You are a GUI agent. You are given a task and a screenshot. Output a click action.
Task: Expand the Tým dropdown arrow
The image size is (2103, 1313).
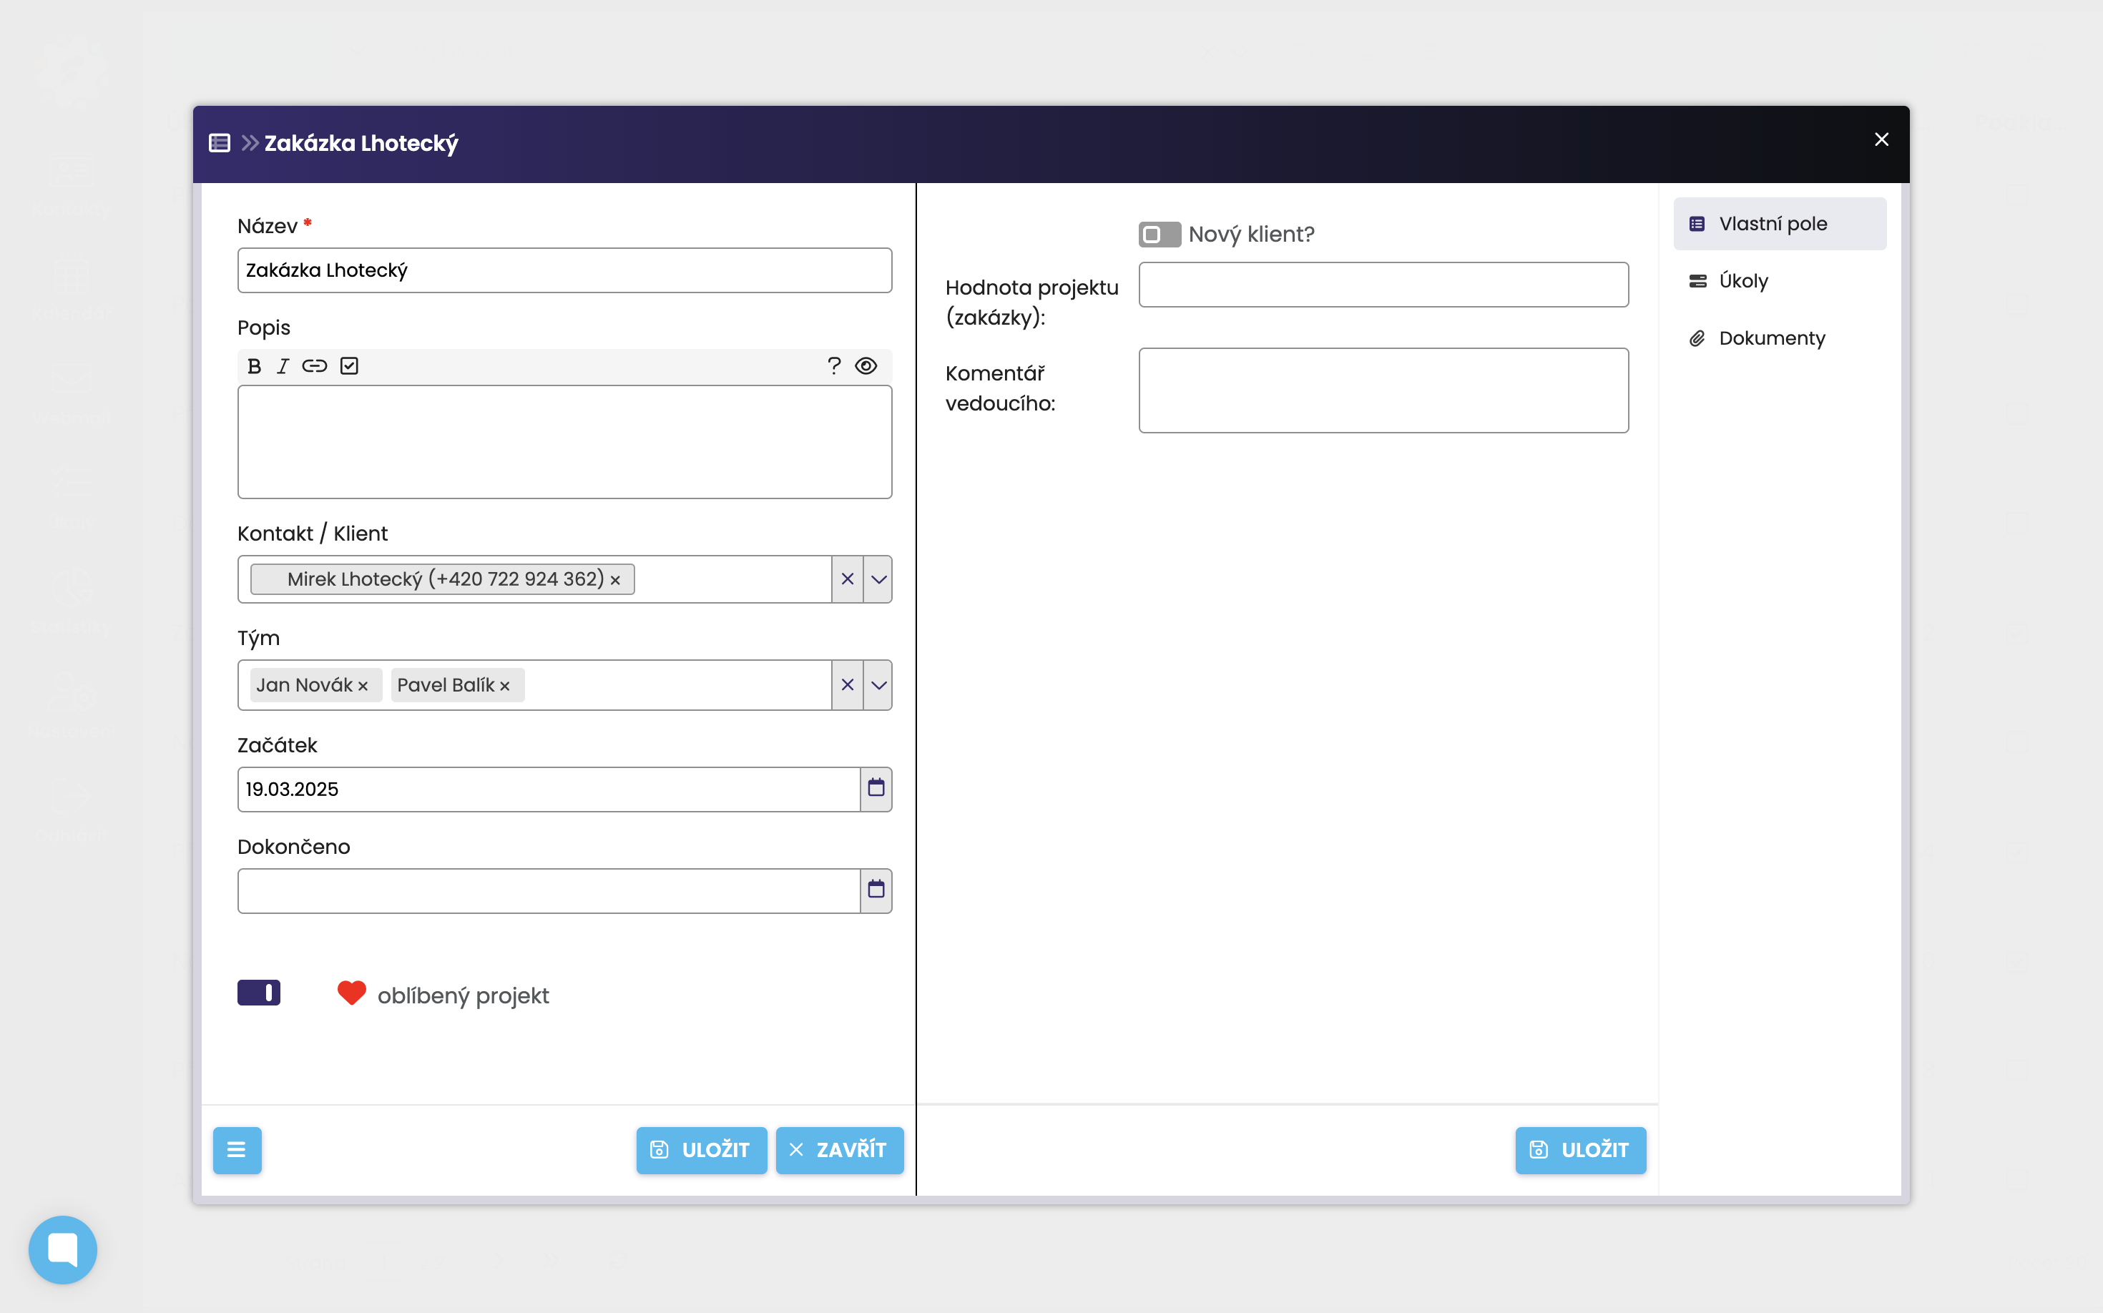click(879, 685)
